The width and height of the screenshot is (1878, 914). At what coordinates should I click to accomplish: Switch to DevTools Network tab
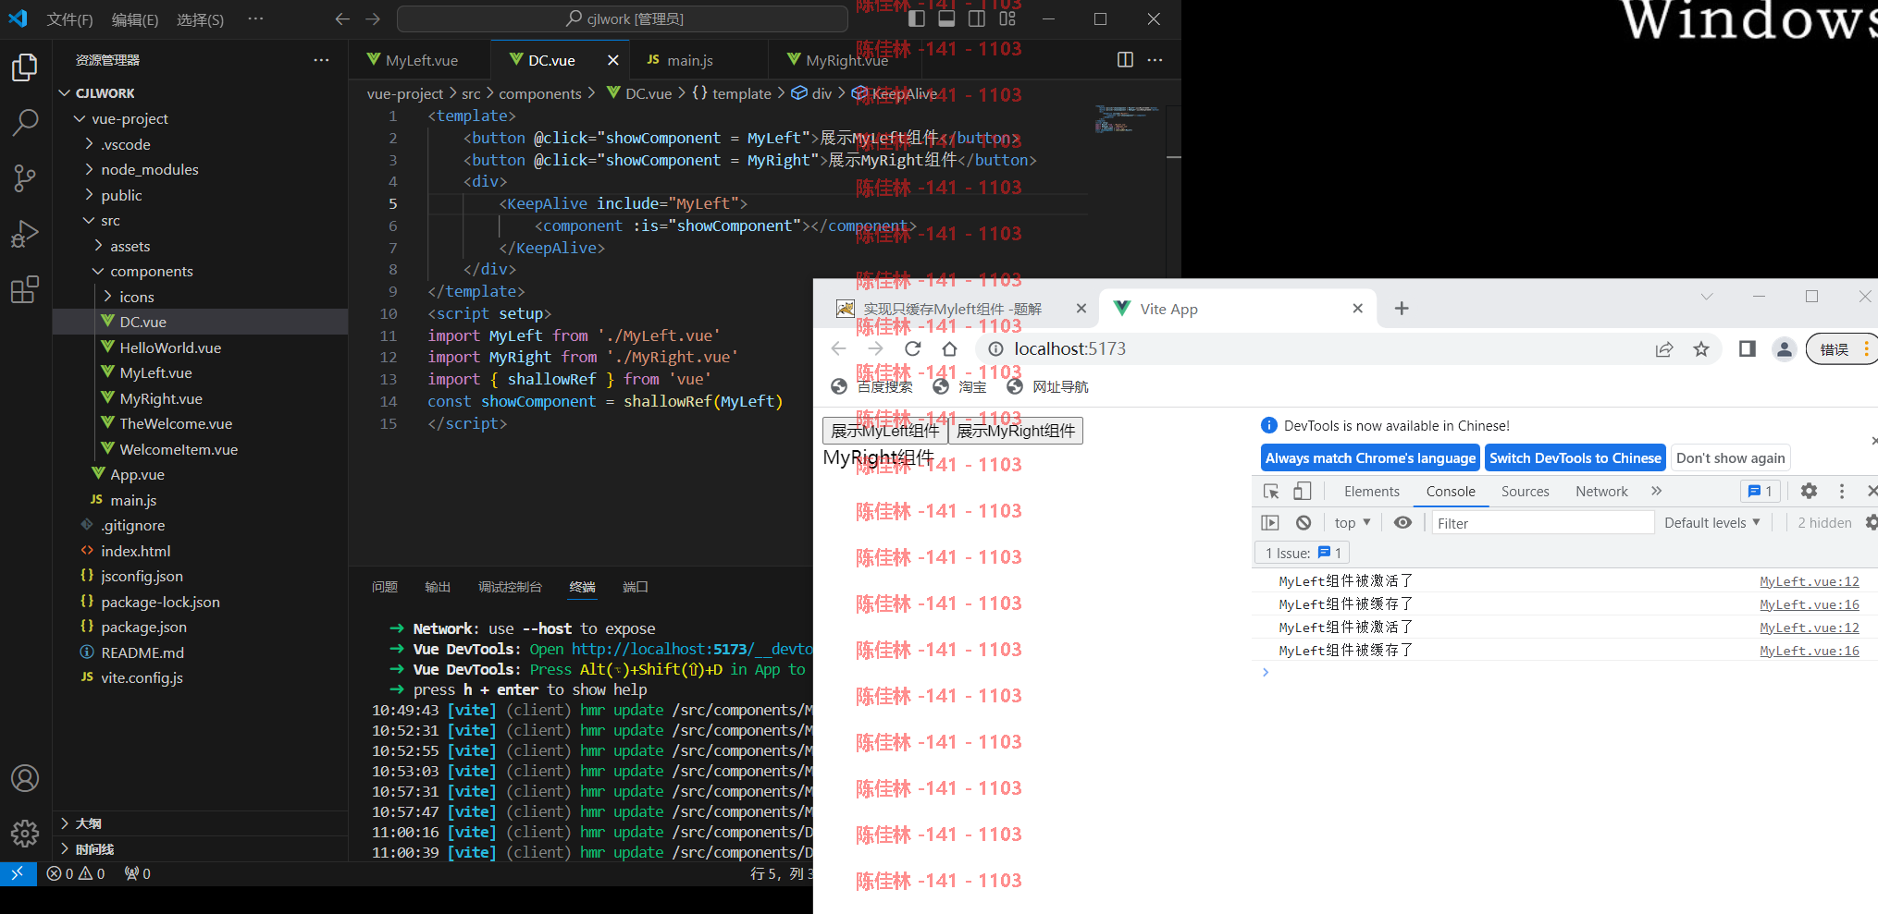pyautogui.click(x=1602, y=492)
